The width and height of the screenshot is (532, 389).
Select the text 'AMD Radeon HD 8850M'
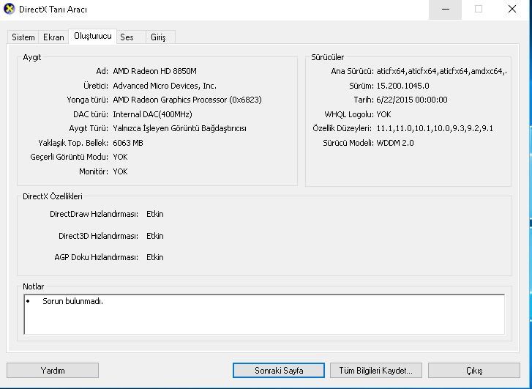(x=154, y=71)
